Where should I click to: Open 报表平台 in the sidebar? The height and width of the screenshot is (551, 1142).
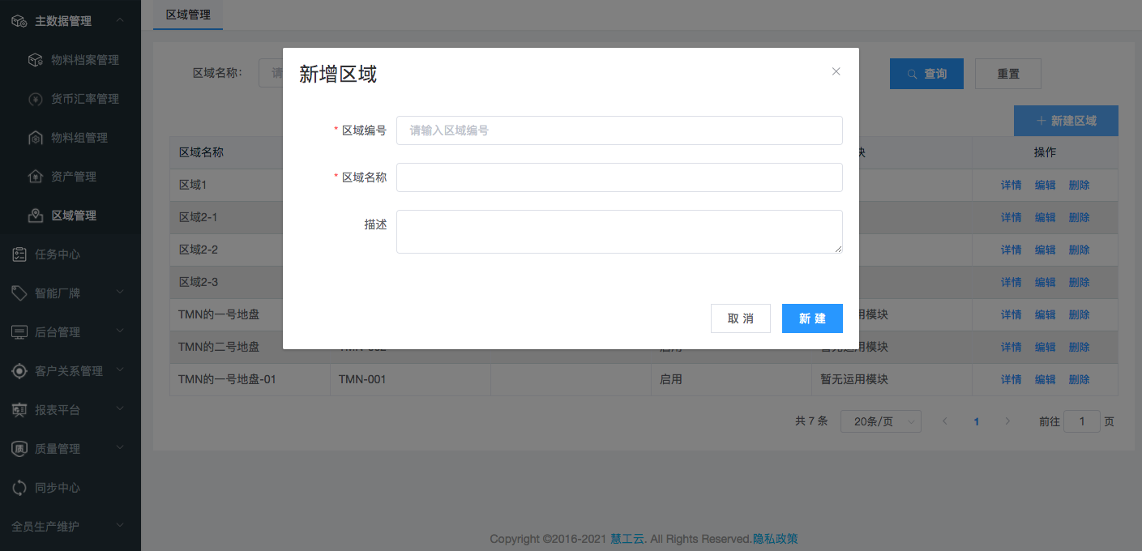pos(58,410)
